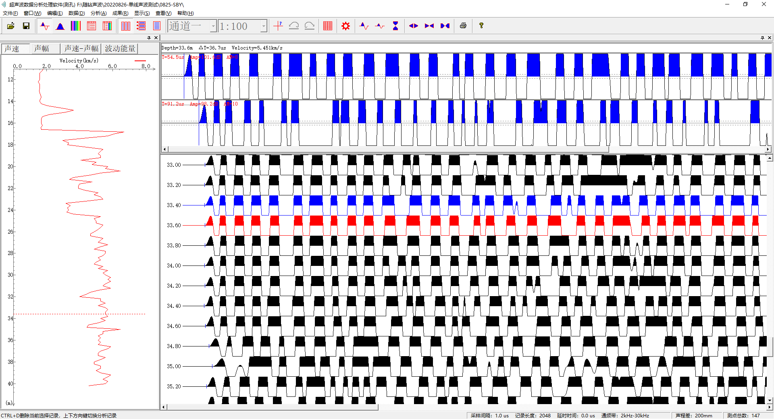Click the blue hourglass icon

(x=395, y=26)
